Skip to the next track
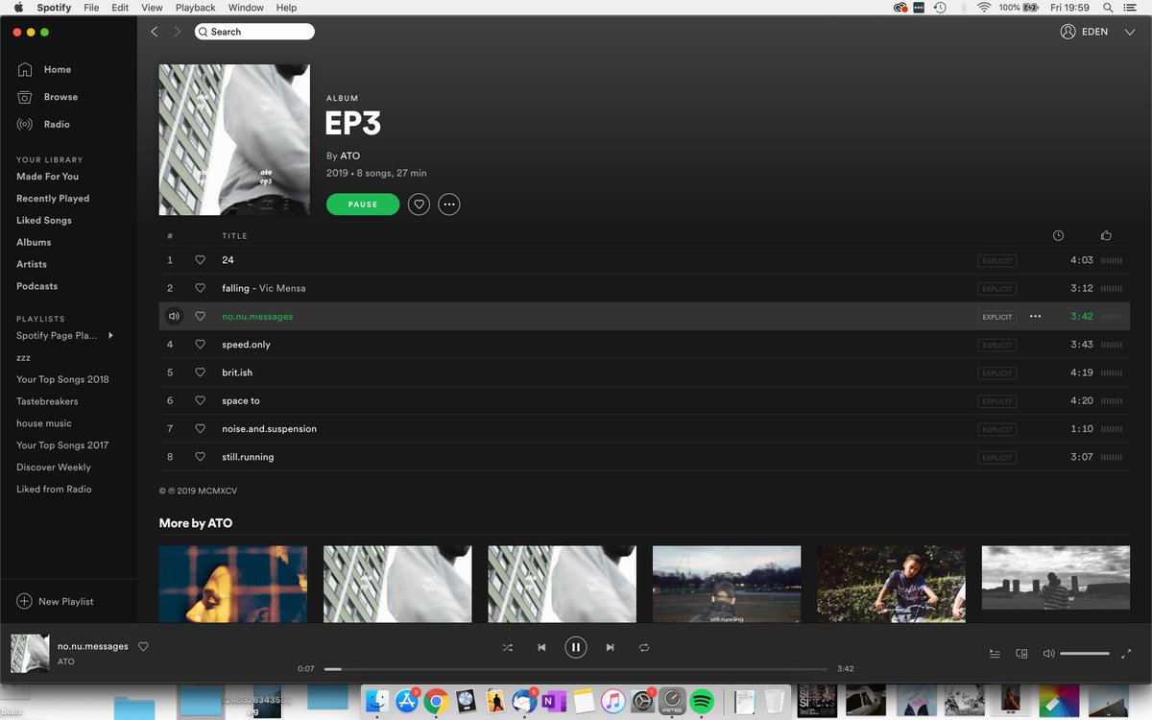Screen dimensions: 1152x720 pos(610,648)
